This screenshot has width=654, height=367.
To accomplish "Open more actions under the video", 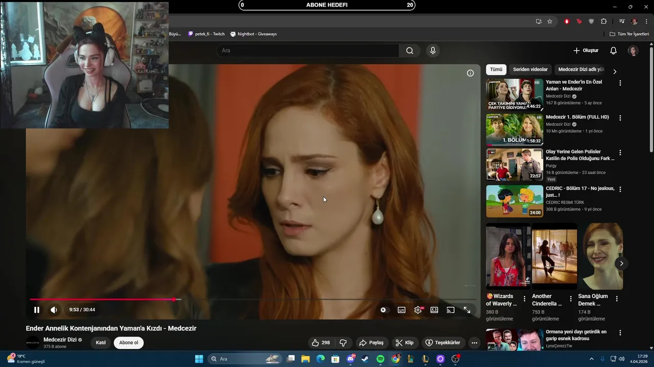I will coord(474,343).
